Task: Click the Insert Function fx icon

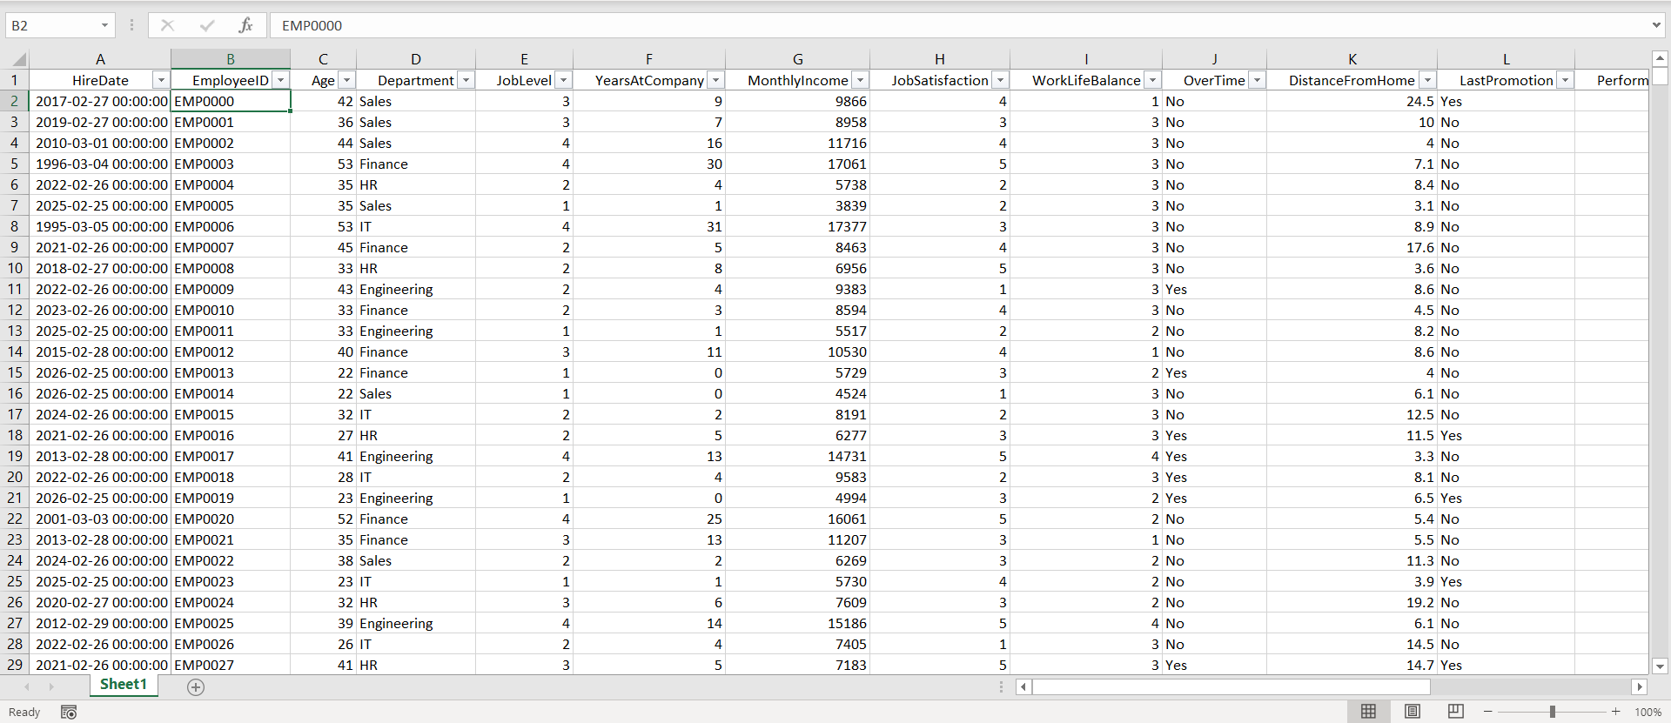Action: [x=245, y=25]
